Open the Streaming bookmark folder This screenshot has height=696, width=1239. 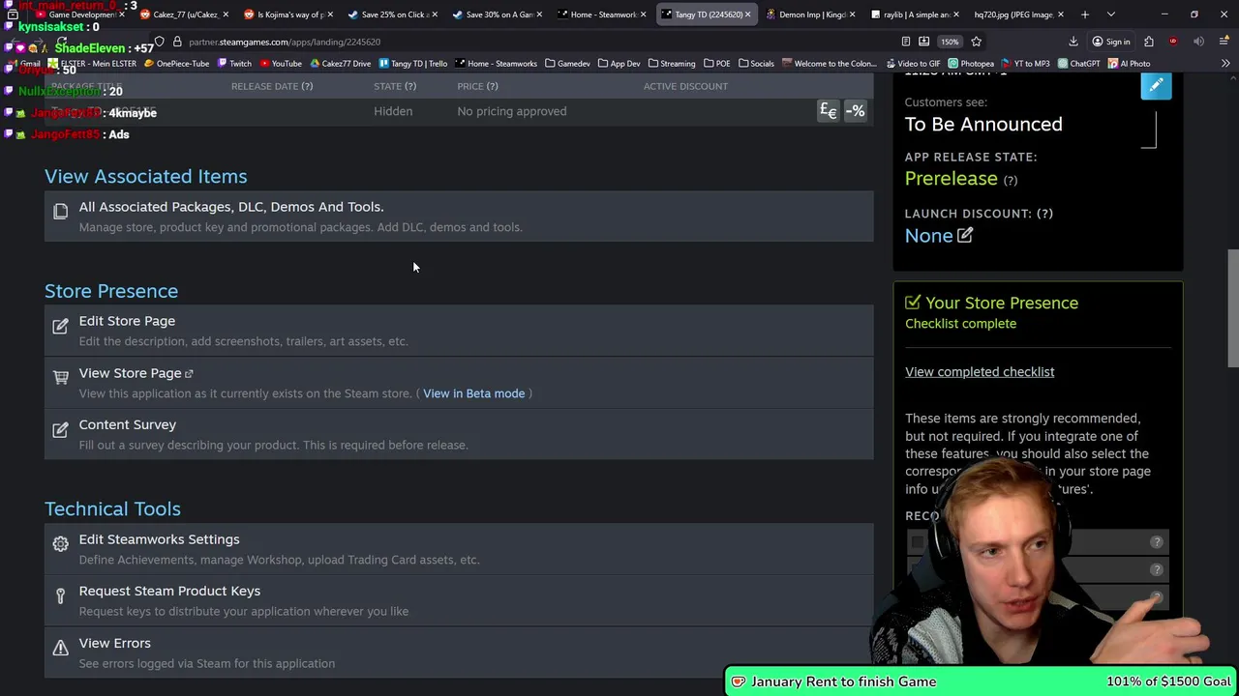point(671,64)
